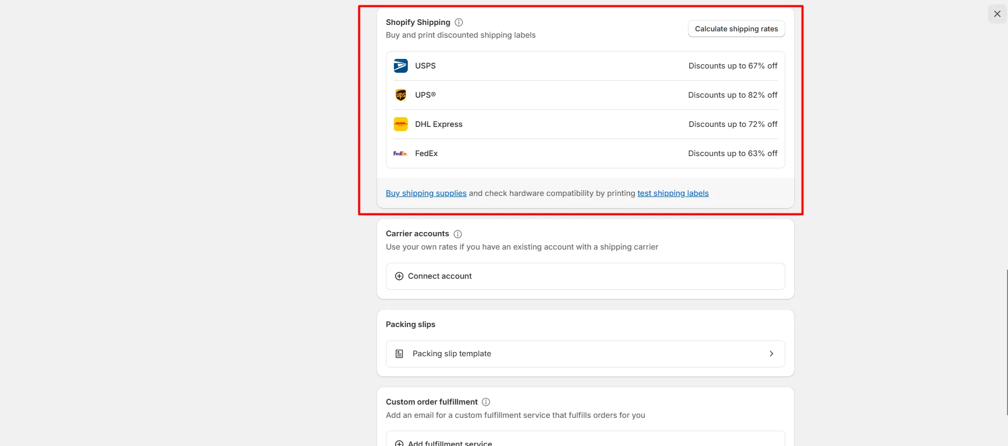The height and width of the screenshot is (446, 1008).
Task: Click the Packing slip template document icon
Action: pyautogui.click(x=399, y=354)
